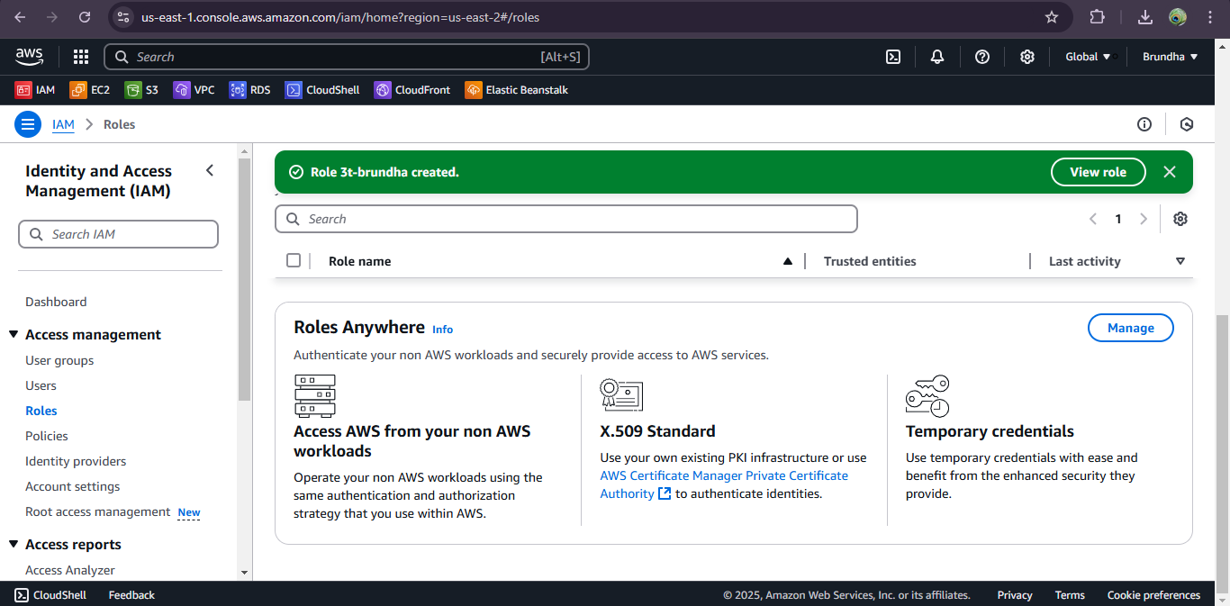Open Feedback in the footer

[x=131, y=595]
